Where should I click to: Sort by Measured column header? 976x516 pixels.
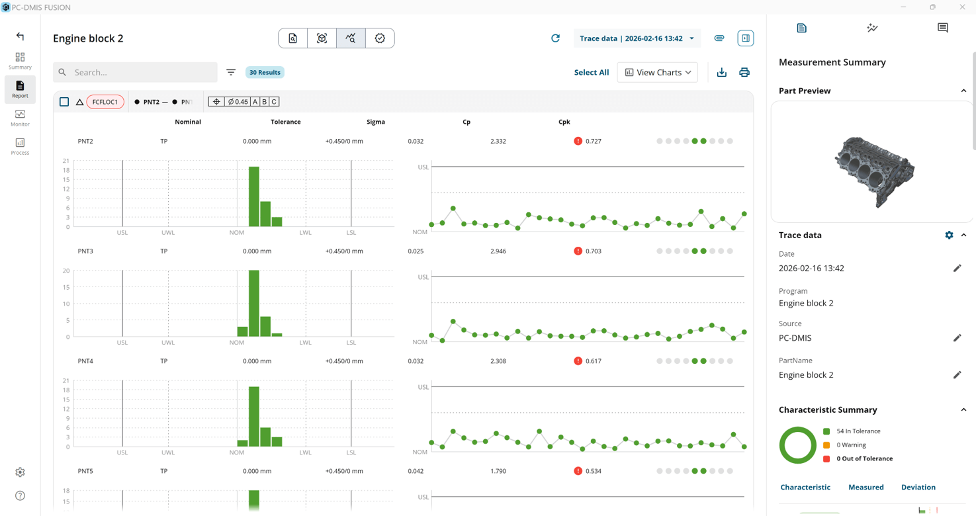866,487
